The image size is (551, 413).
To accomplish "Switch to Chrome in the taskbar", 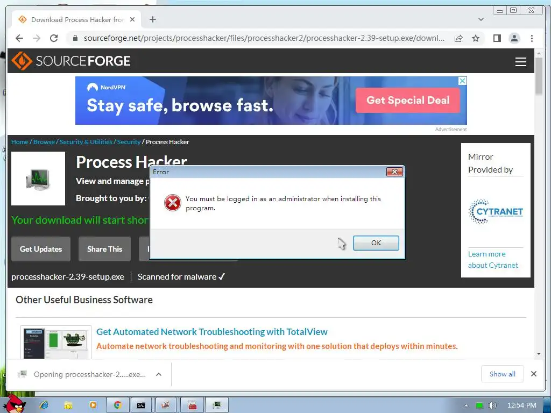I will pos(117,405).
